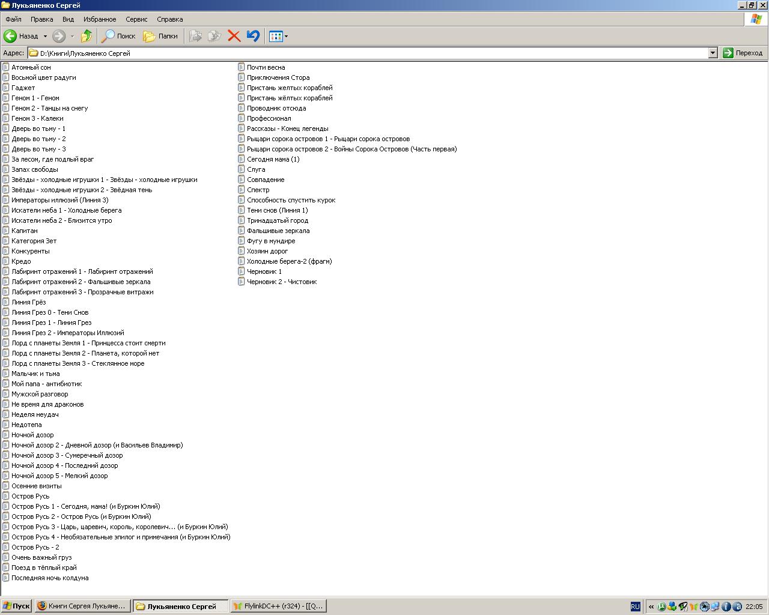Select the file Мальчик и тьма
769x615 pixels.
35,374
